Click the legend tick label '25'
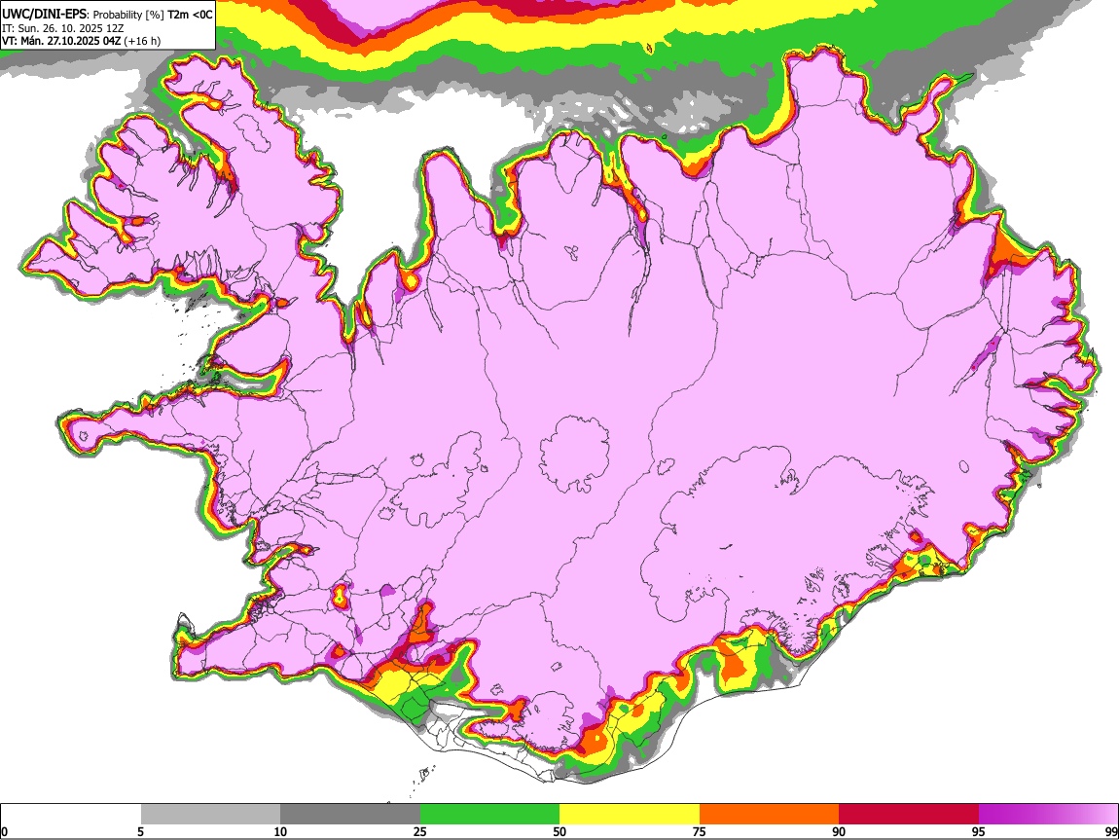The width and height of the screenshot is (1119, 840). coord(420,832)
